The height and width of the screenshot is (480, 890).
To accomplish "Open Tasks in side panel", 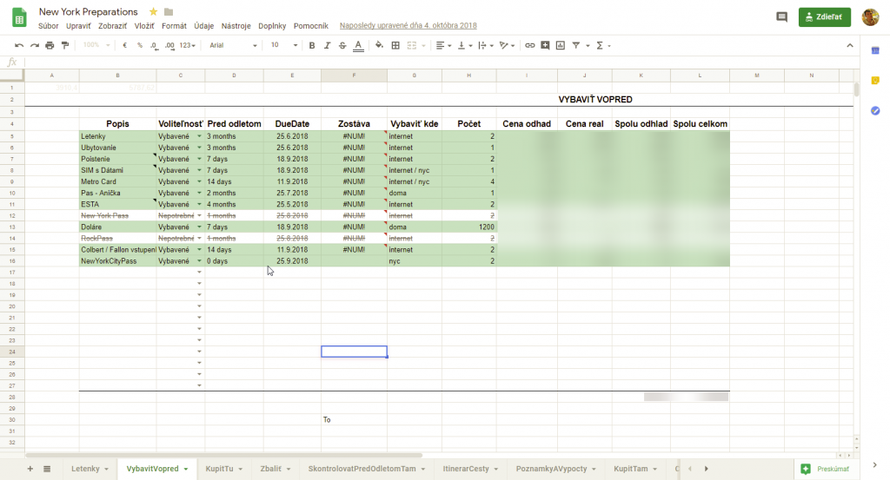I will tap(875, 110).
